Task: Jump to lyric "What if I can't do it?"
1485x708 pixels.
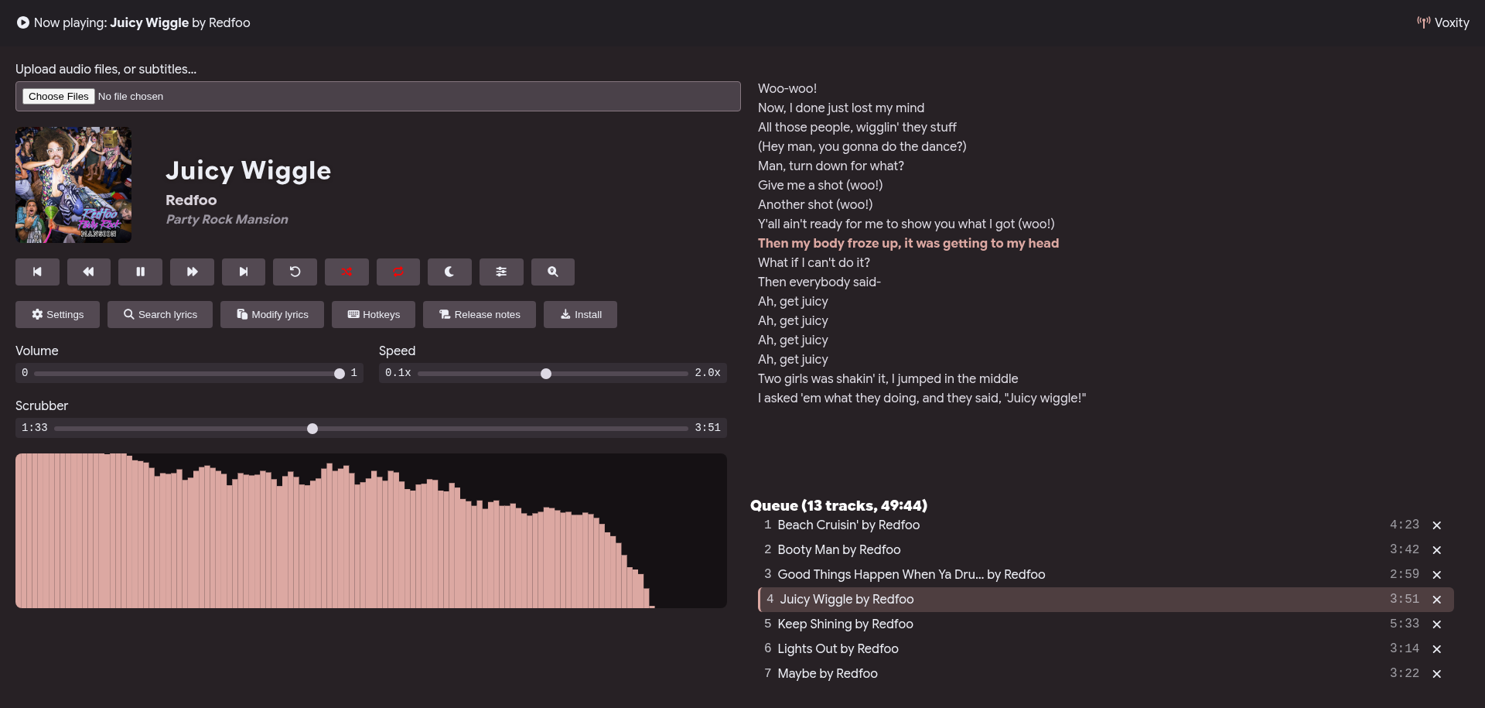Action: pos(814,262)
